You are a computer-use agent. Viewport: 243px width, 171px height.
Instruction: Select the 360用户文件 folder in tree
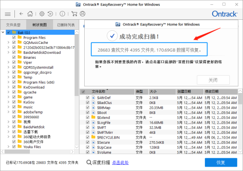(x=33, y=142)
